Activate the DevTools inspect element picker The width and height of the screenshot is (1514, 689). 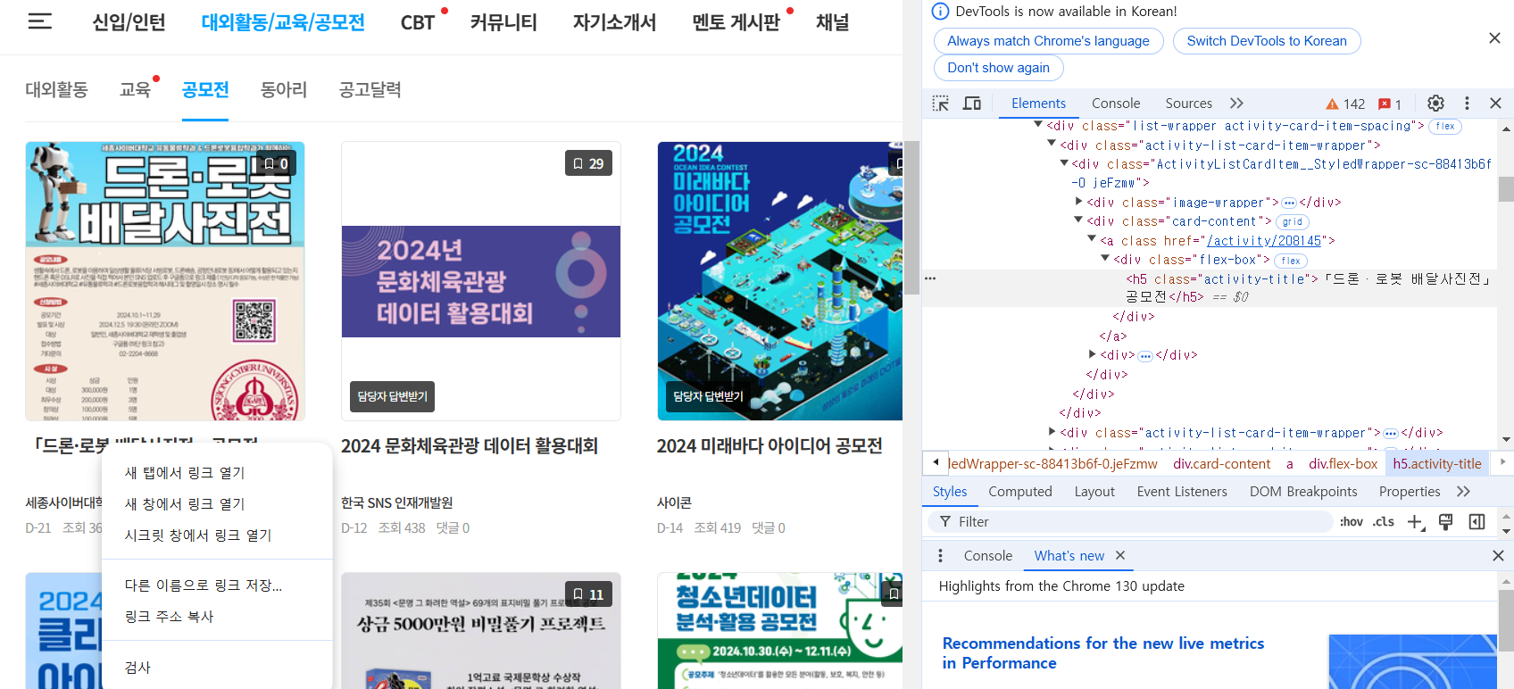[x=941, y=104]
